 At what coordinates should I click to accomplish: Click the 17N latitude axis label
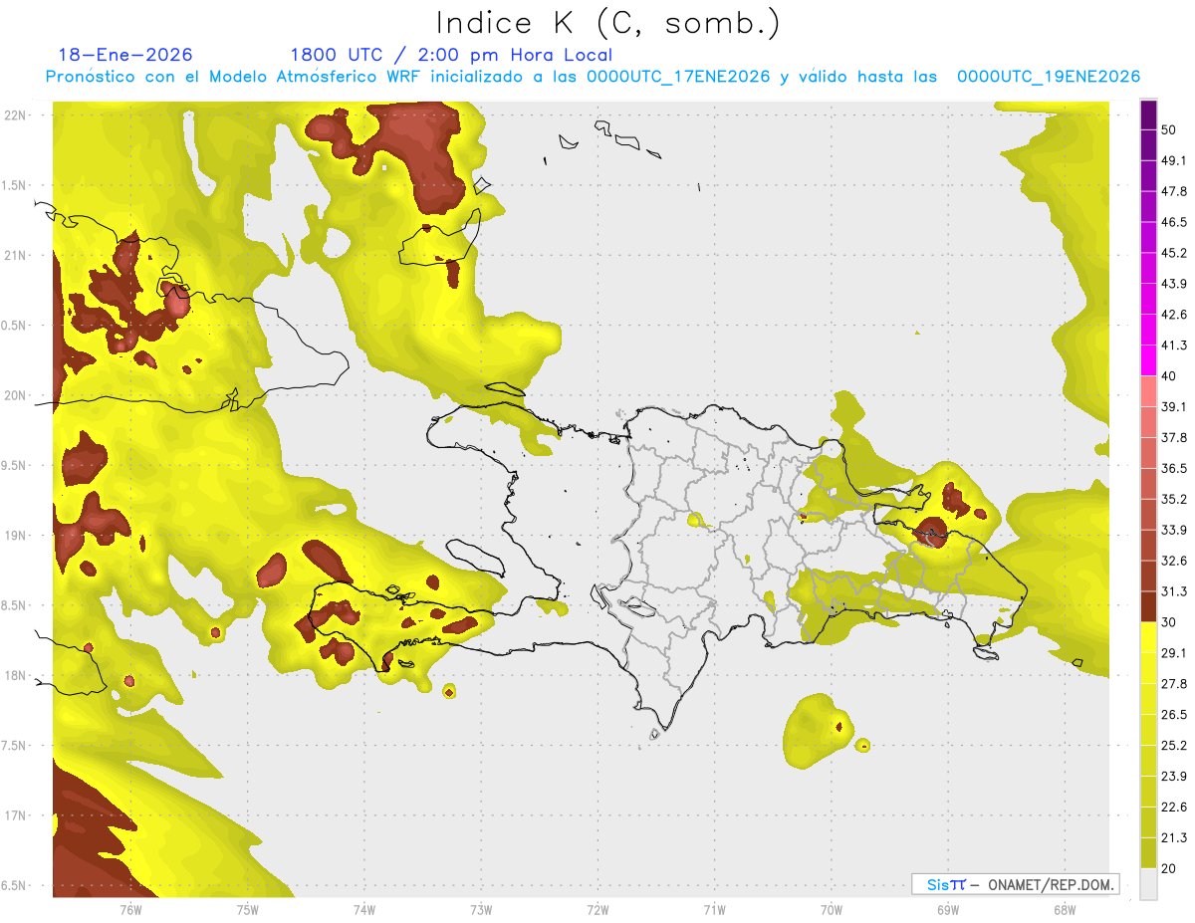(16, 815)
